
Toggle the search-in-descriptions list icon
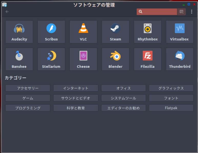(181, 12)
